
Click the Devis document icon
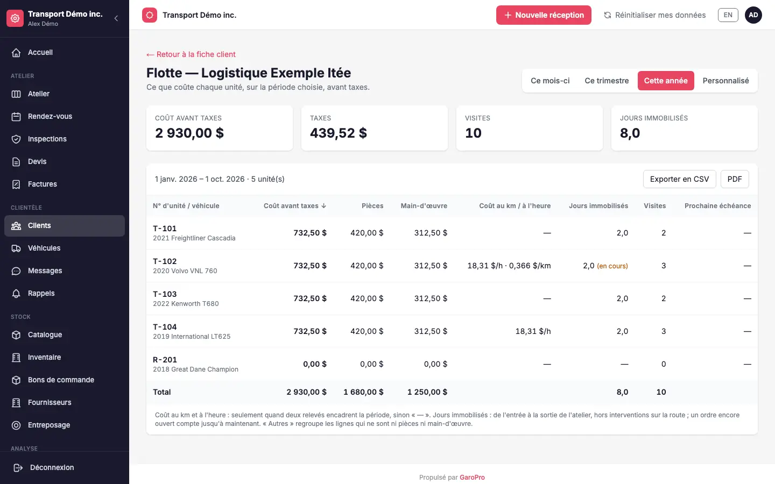click(x=16, y=162)
